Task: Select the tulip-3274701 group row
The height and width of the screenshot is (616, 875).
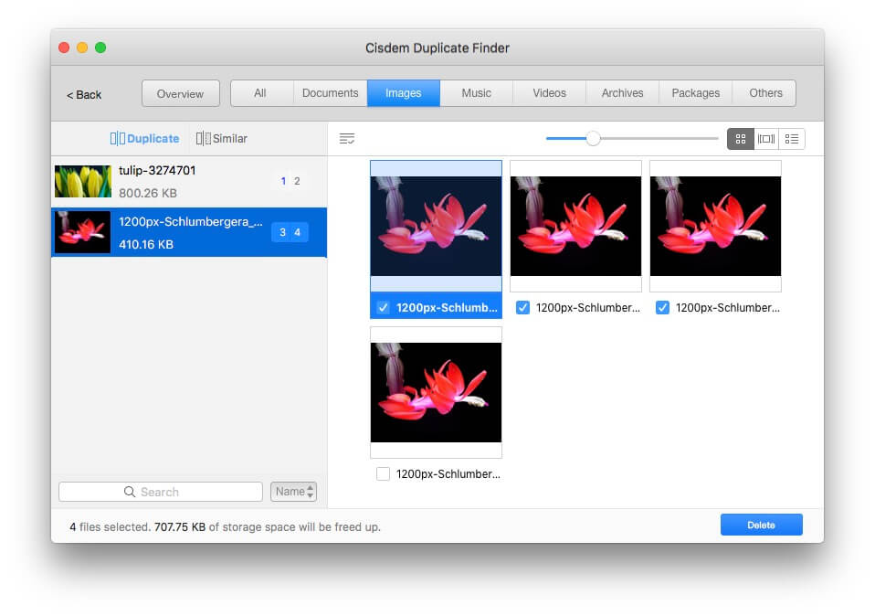Action: (x=189, y=182)
